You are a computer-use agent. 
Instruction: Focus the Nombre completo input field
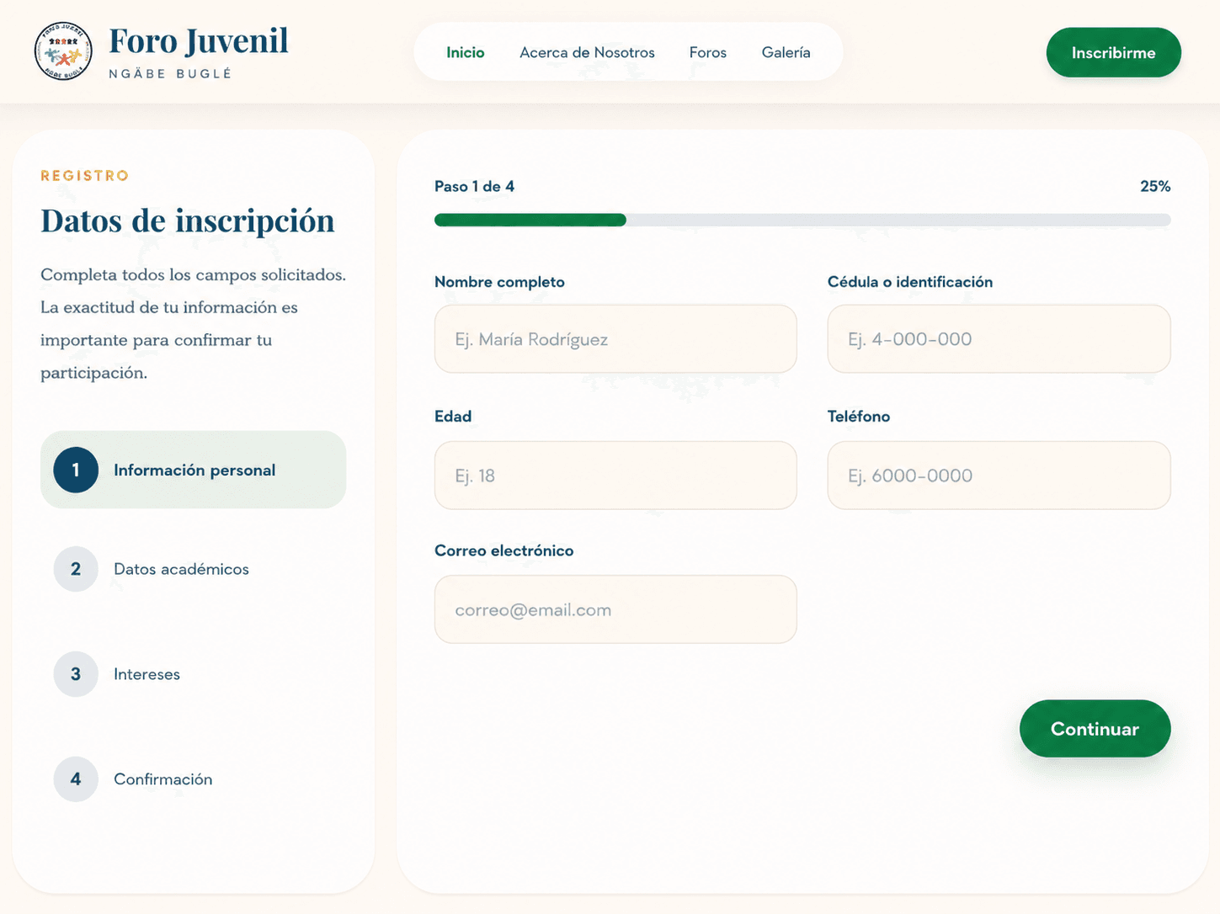pos(615,339)
